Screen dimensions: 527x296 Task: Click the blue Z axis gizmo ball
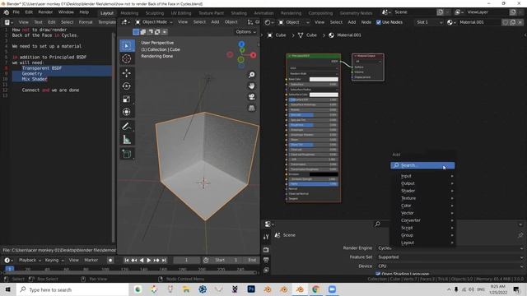[x=241, y=44]
